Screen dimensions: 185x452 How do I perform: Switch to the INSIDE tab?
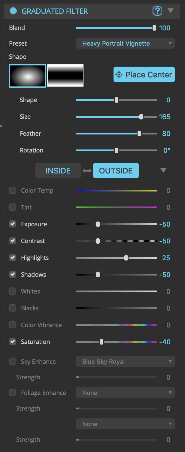(58, 171)
